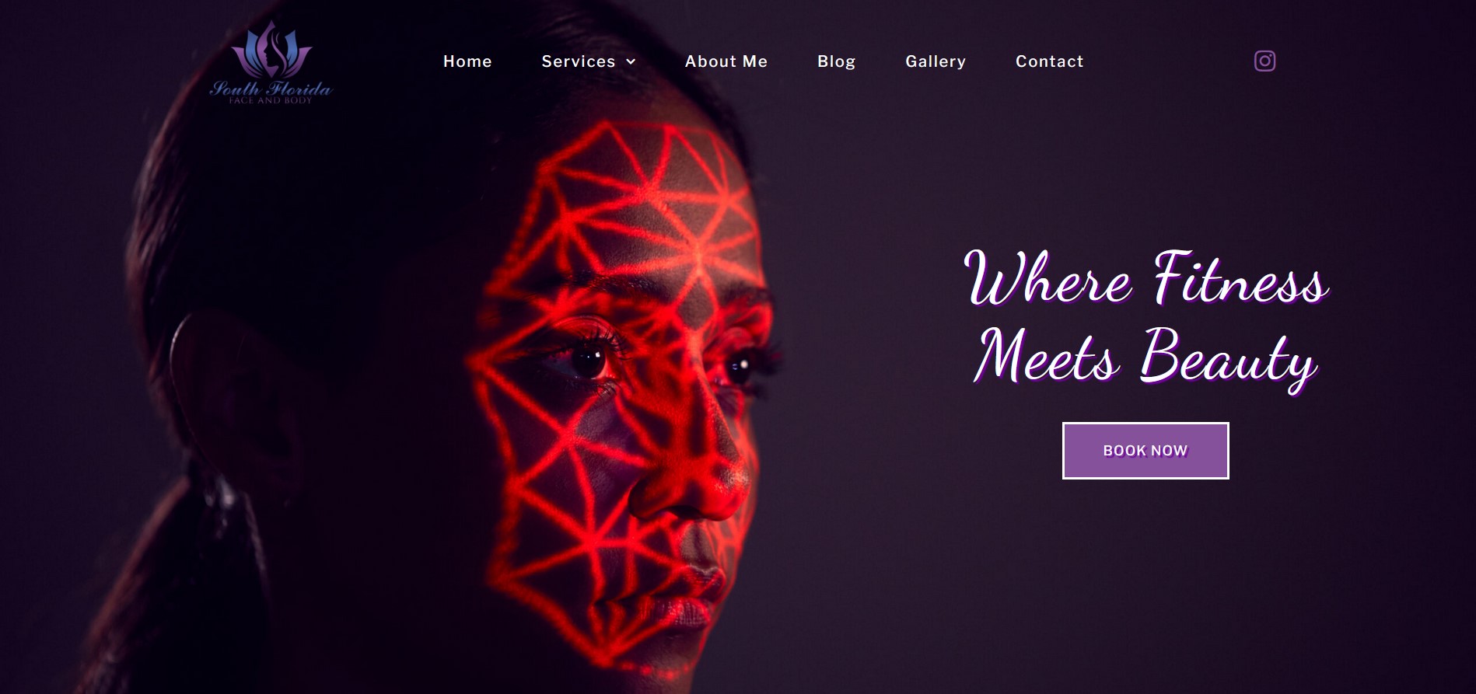Open the Instagram profile icon
This screenshot has height=694, width=1476.
[1264, 61]
